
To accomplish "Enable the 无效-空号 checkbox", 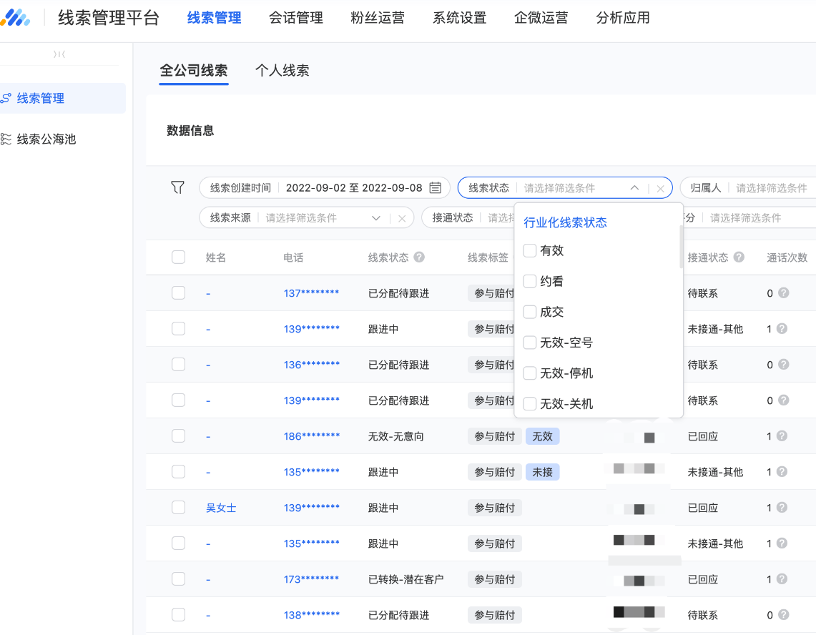I will [x=530, y=343].
